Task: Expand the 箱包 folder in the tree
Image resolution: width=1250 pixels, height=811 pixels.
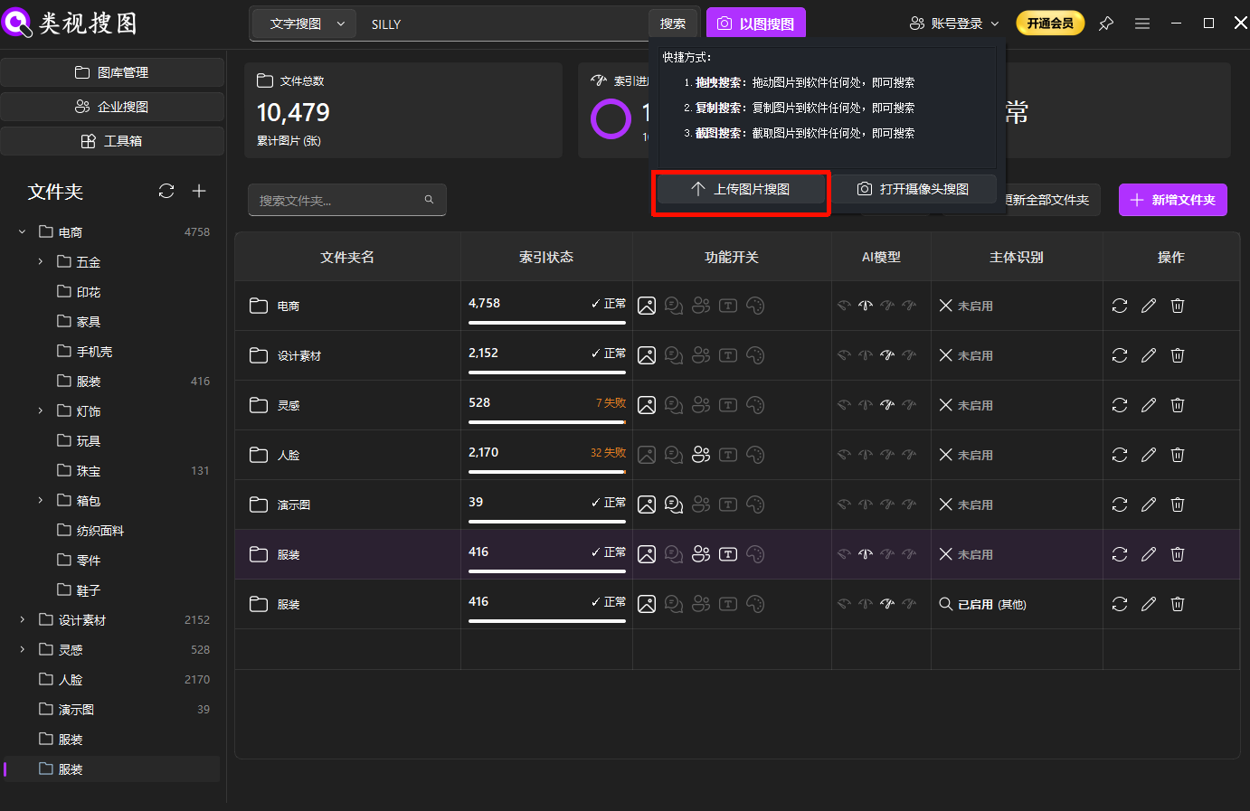Action: [x=39, y=500]
